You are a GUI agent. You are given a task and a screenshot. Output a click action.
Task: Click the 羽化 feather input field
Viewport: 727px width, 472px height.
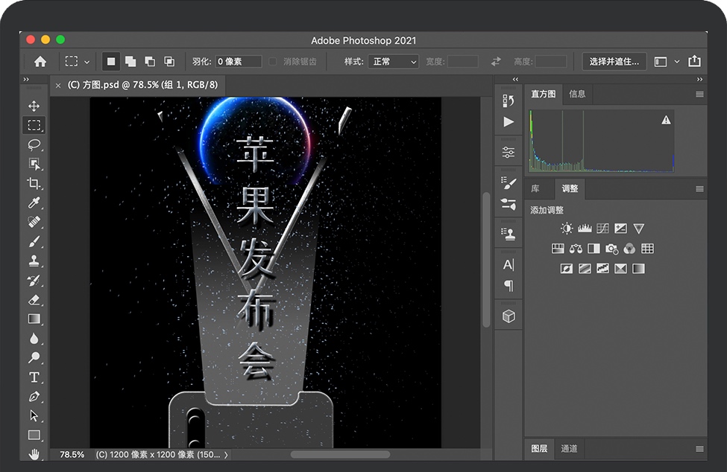point(239,62)
